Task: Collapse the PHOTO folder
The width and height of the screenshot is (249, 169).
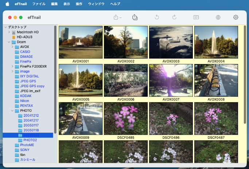Action: (12, 110)
